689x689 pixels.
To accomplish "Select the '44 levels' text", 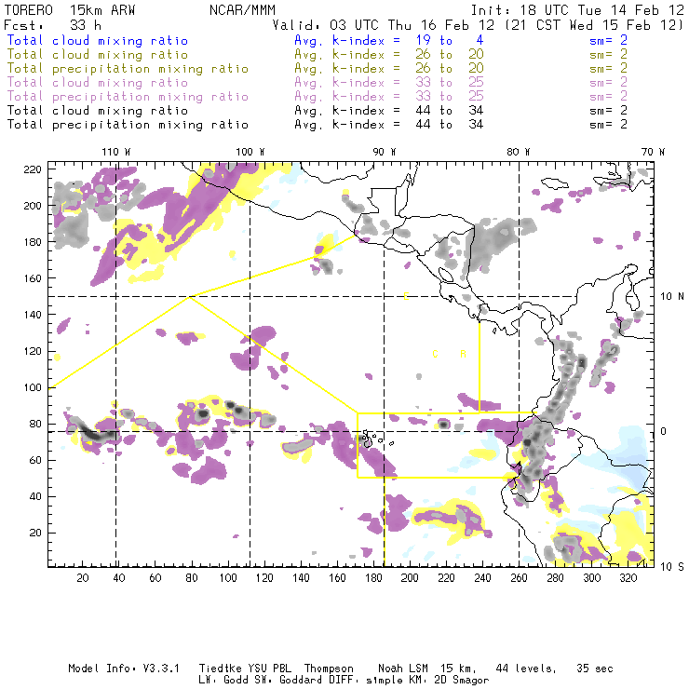I will coord(526,669).
